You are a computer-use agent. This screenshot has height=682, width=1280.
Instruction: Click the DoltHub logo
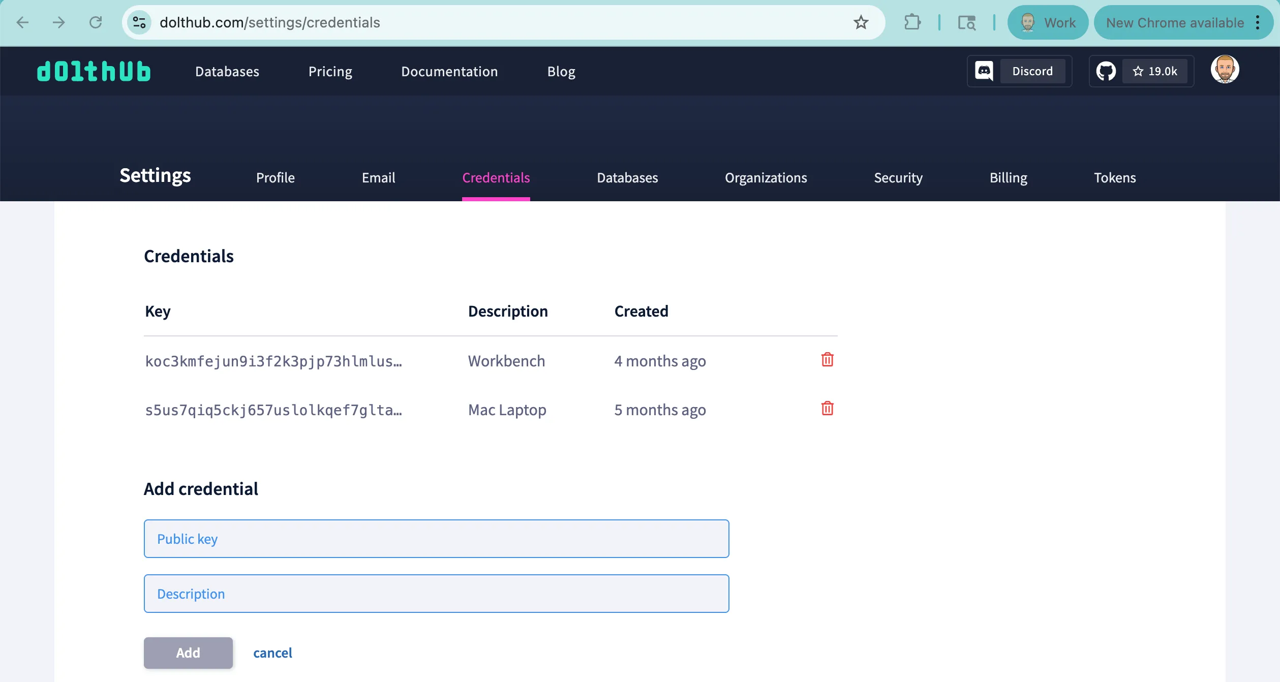pos(94,71)
